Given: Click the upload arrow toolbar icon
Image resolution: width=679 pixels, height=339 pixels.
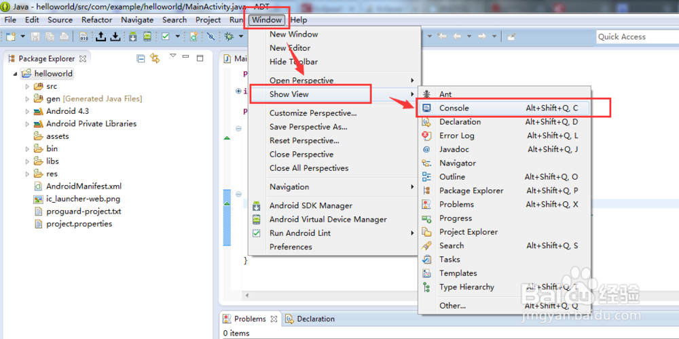Looking at the screenshot, I should (x=100, y=37).
